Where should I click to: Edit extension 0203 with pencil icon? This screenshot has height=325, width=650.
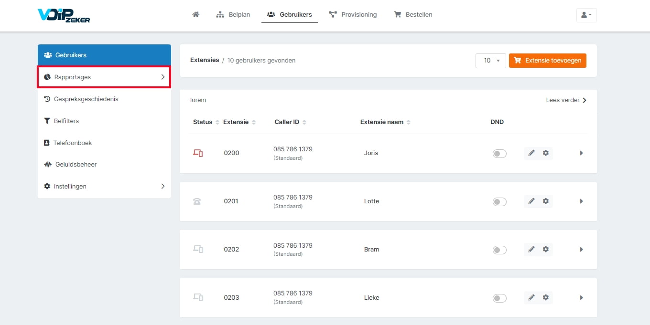point(531,297)
